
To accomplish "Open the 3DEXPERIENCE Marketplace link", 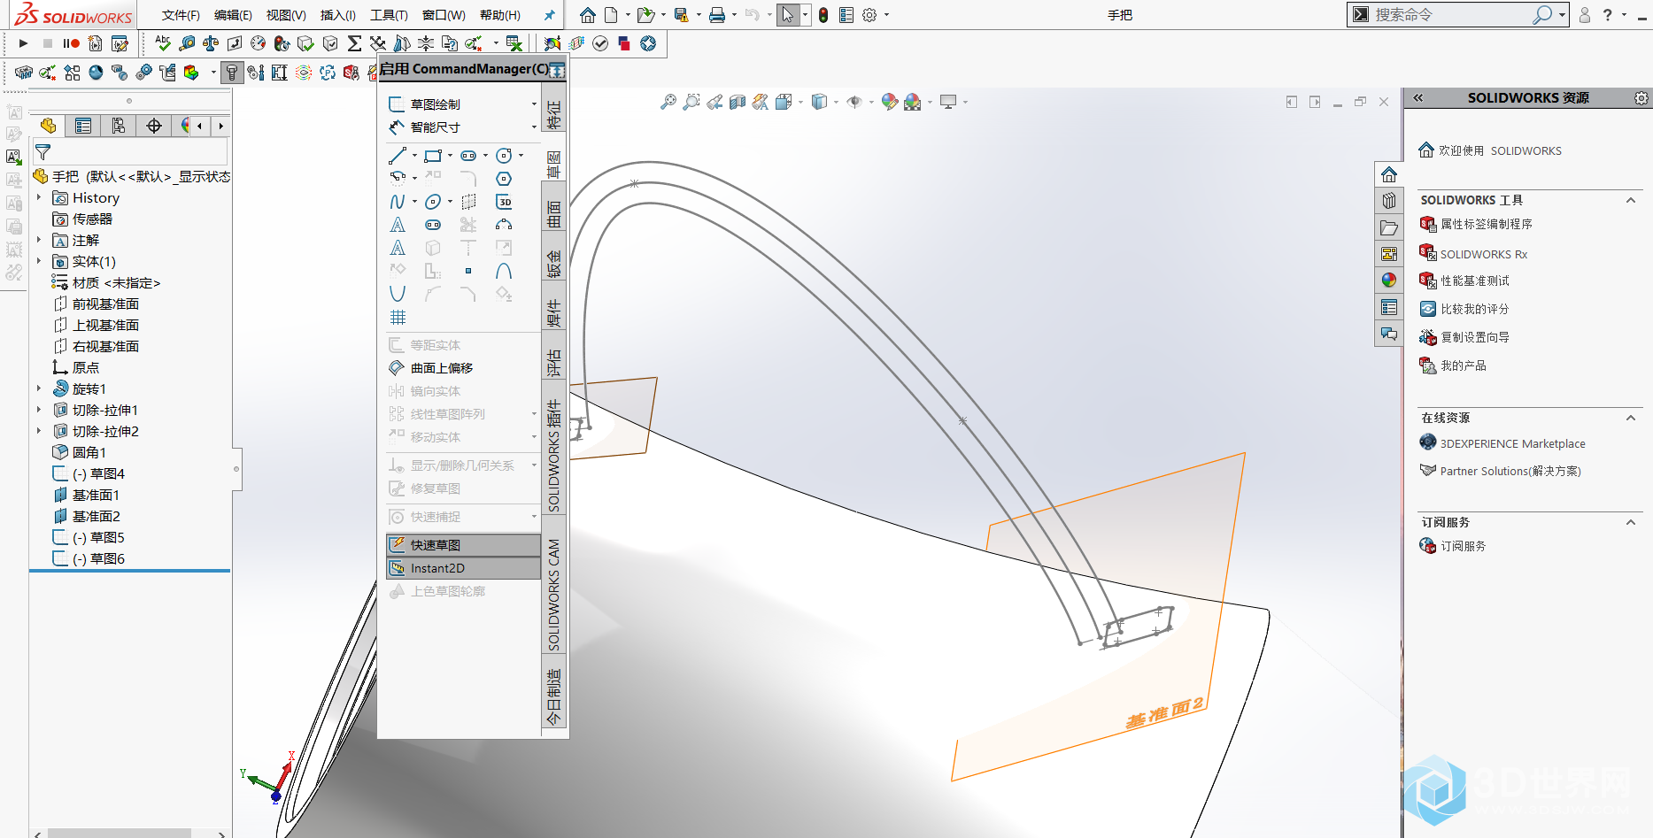I will coord(1512,443).
